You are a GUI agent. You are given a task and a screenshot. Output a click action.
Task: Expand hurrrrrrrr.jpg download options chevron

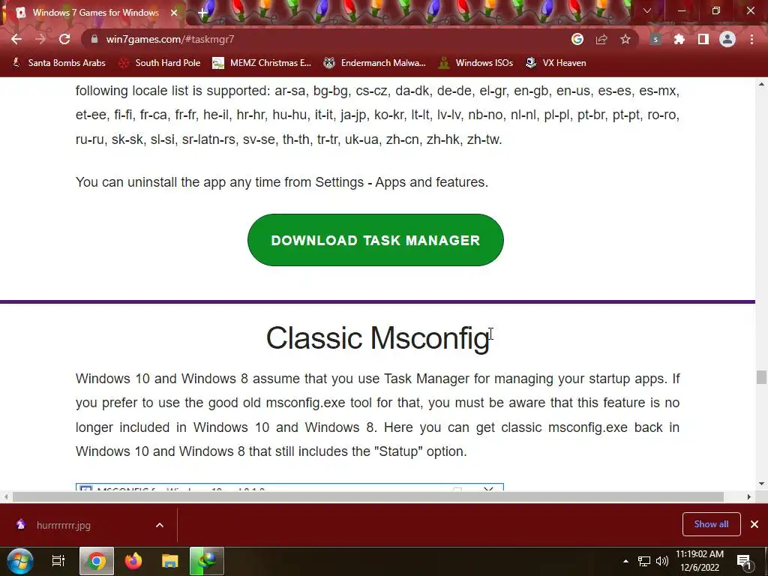pyautogui.click(x=160, y=525)
